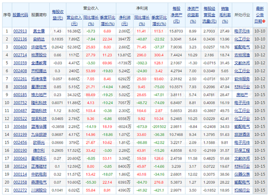Sort by 每股经营现金流量(元) header
The height and width of the screenshot is (196, 270).
[210, 15]
